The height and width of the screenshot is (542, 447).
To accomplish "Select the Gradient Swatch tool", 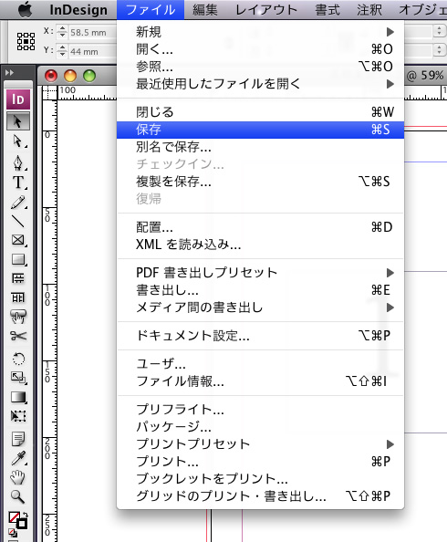I will click(x=17, y=397).
